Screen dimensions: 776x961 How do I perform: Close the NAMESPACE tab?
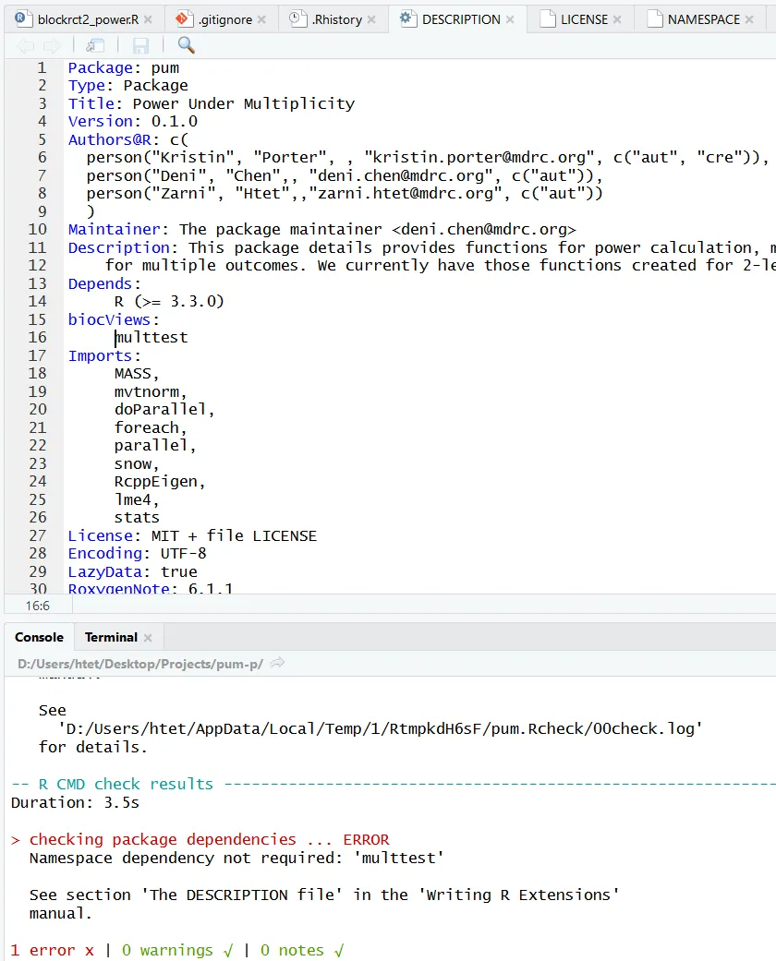click(749, 19)
